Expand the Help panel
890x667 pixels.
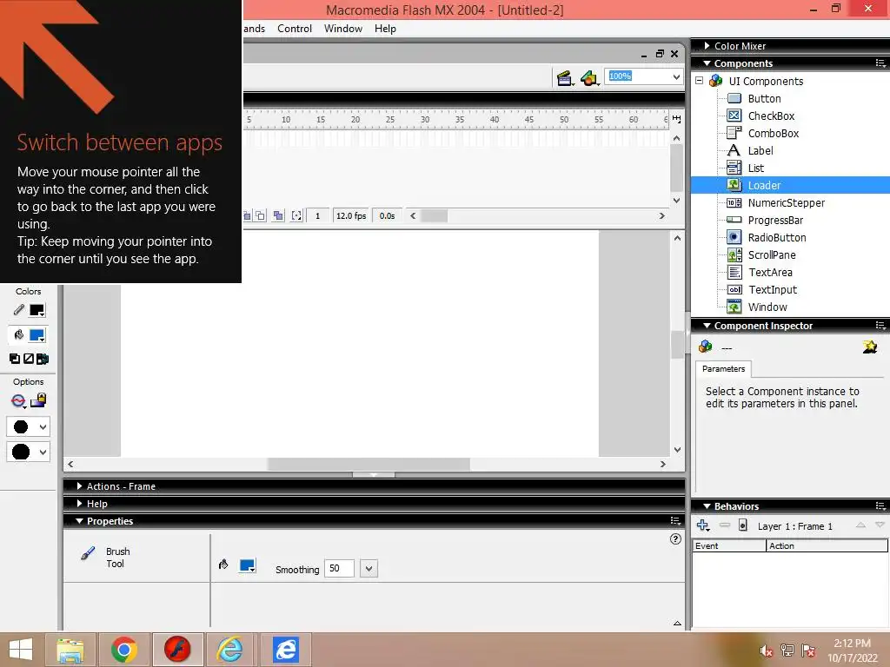click(x=79, y=504)
